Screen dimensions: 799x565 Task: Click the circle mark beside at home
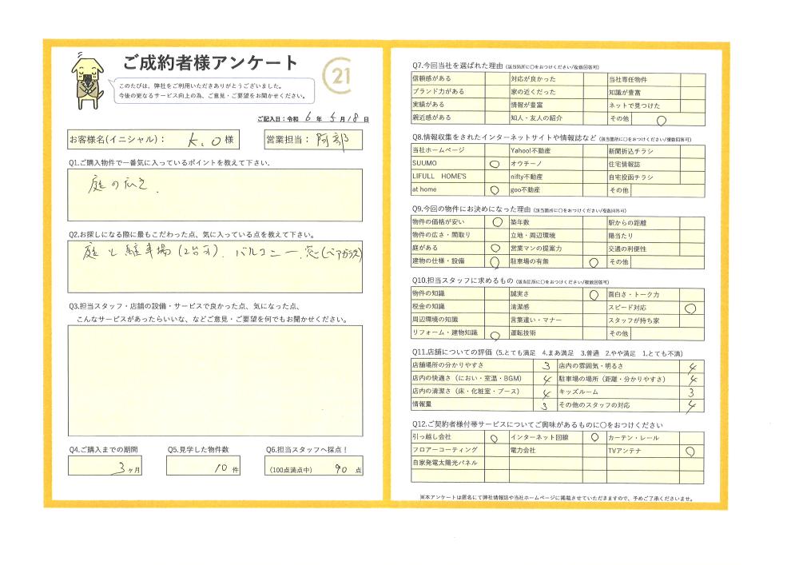click(494, 191)
